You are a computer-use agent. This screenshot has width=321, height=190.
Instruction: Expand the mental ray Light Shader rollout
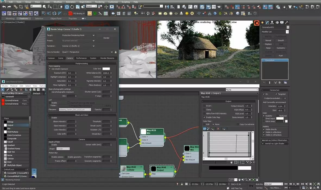click(274, 144)
